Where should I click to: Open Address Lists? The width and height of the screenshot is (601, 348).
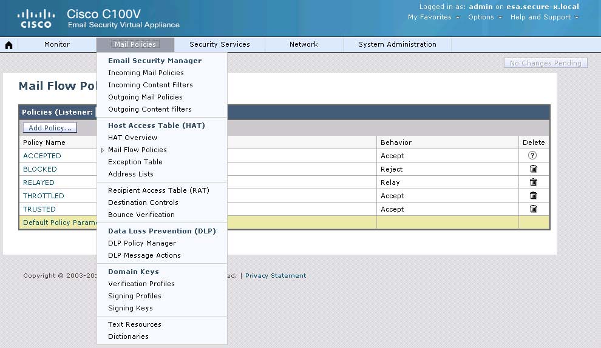point(131,174)
